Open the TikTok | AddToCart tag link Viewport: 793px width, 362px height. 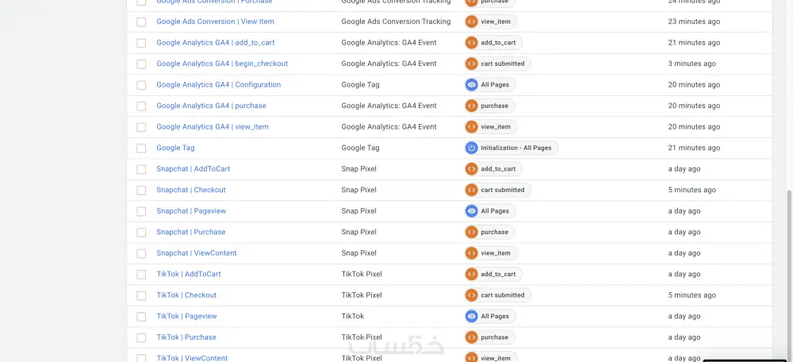(x=189, y=274)
